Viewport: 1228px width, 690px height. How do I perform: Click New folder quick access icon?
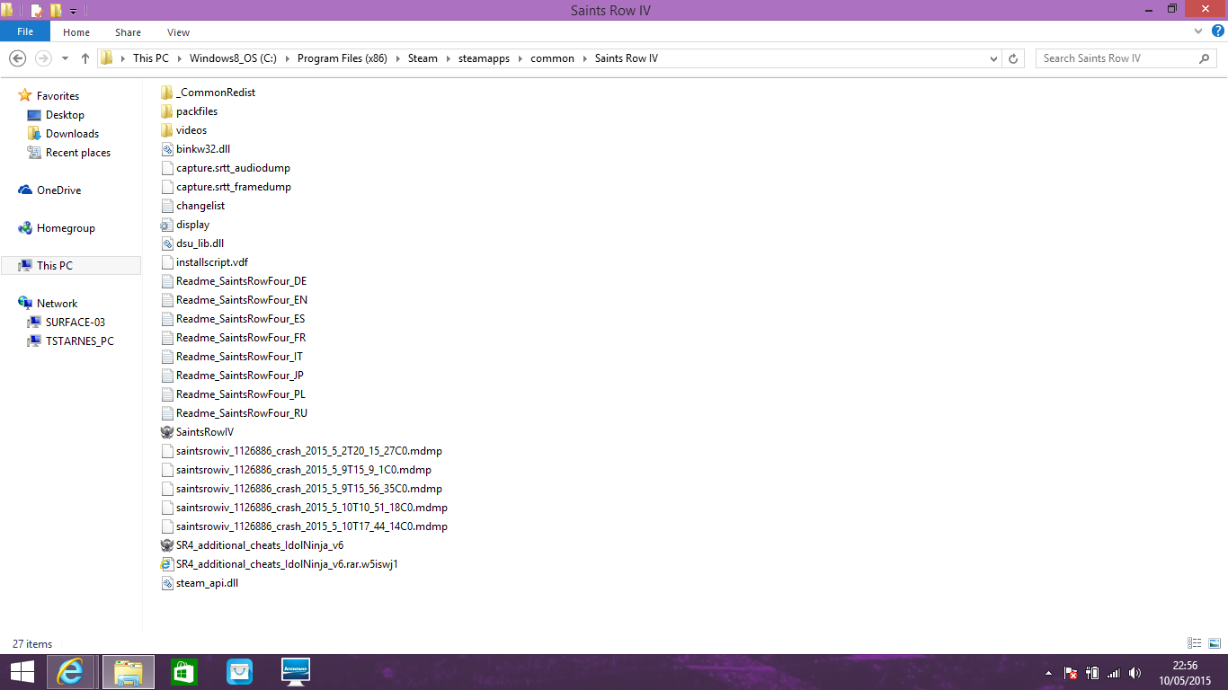[x=56, y=11]
